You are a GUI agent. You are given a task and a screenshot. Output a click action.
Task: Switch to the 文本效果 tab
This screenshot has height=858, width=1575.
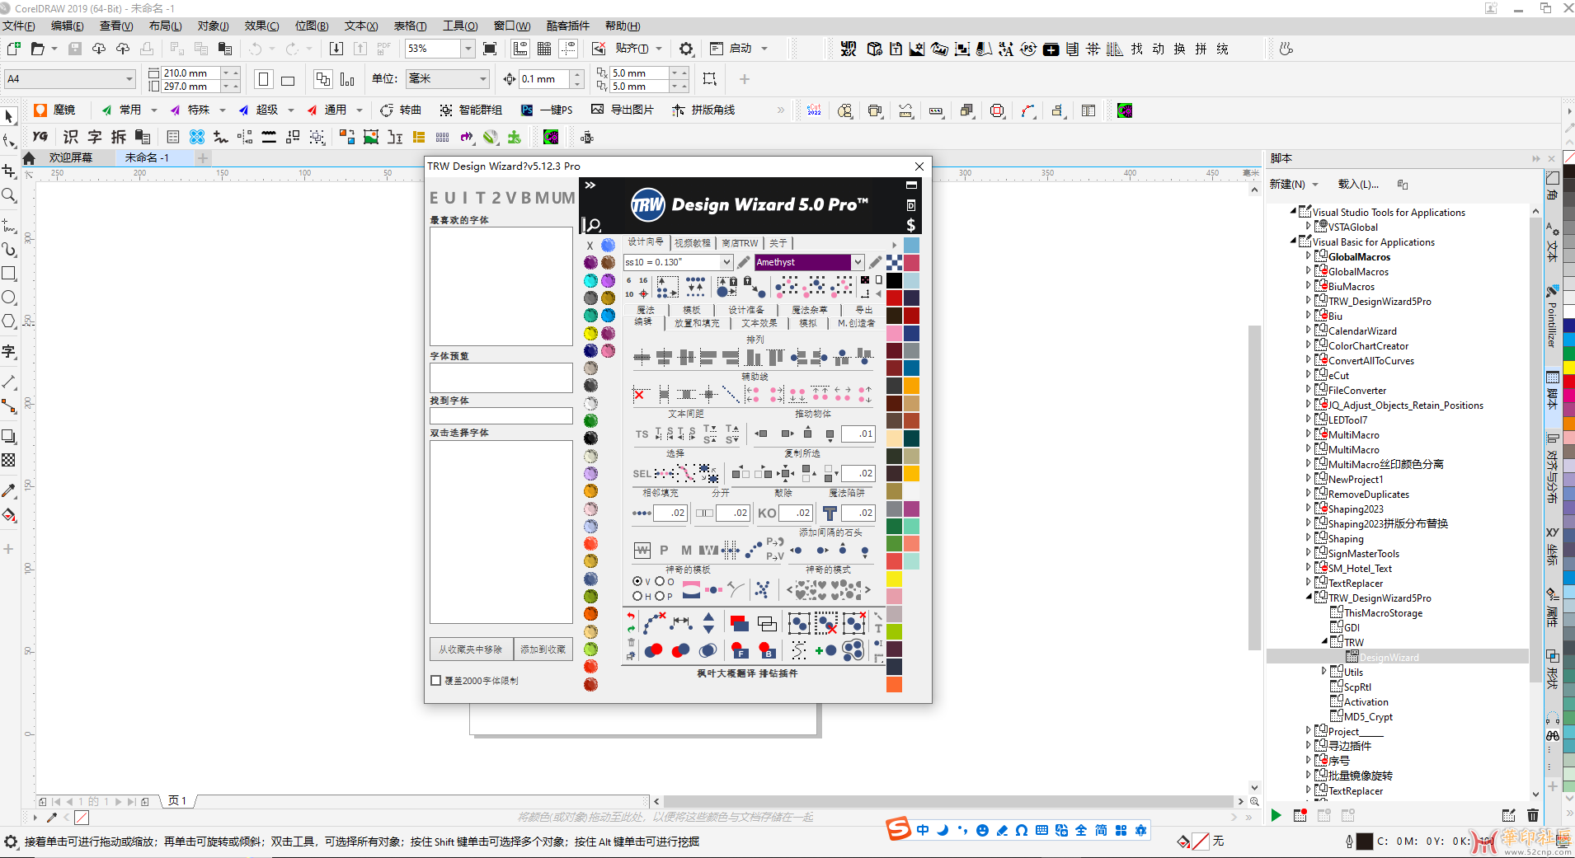pyautogui.click(x=759, y=323)
